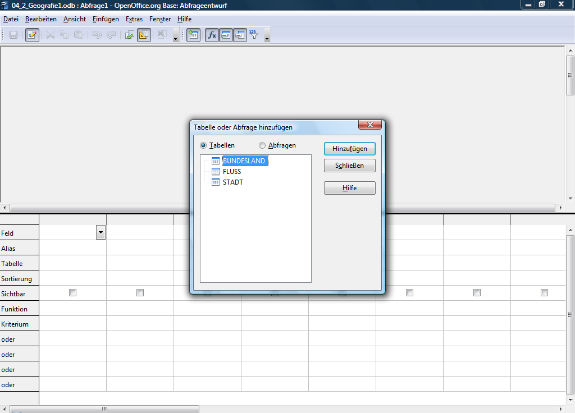
Task: Click the horizontal scrollbar of table pane
Action: 281,208
